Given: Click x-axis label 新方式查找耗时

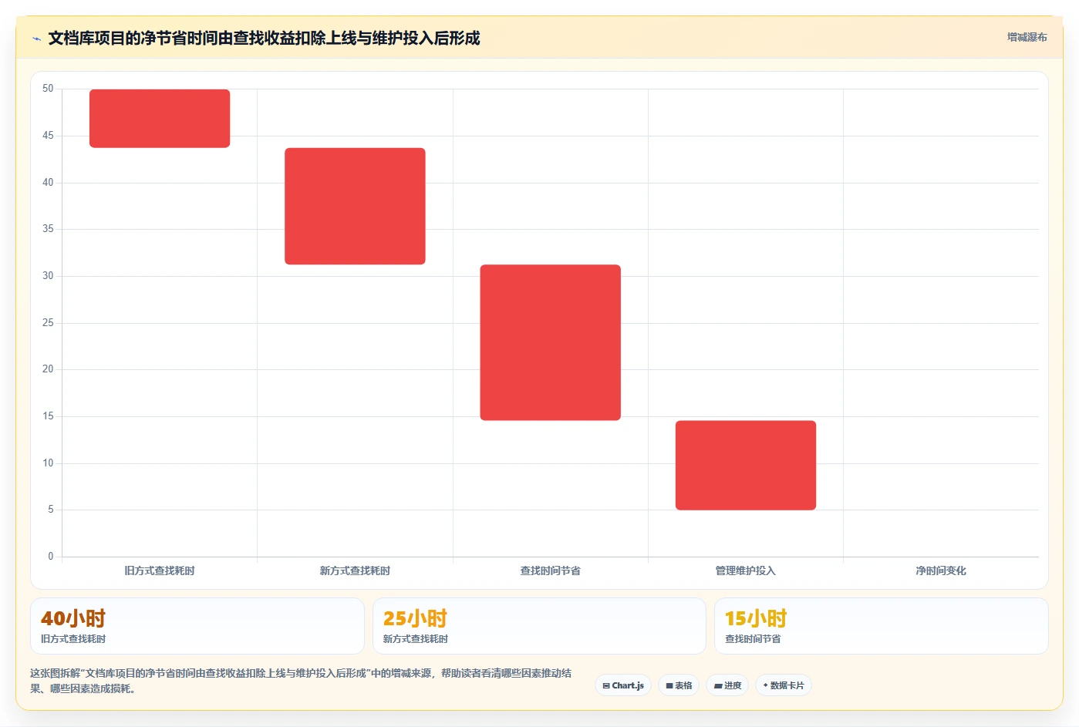Looking at the screenshot, I should pos(355,570).
